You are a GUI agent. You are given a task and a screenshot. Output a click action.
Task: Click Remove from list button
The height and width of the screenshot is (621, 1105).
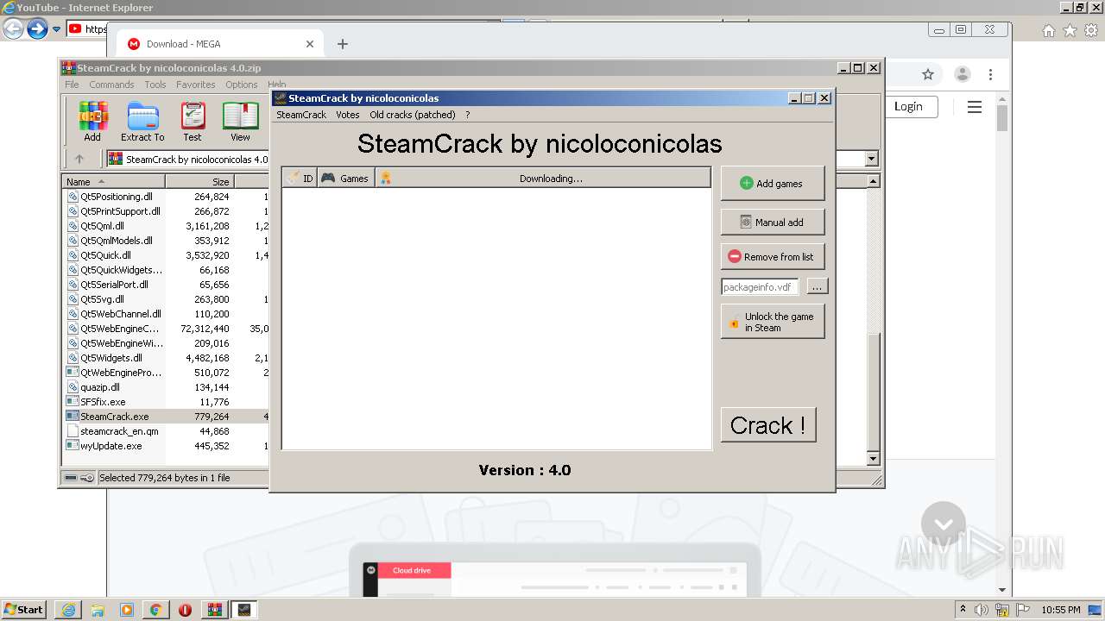[x=773, y=256]
